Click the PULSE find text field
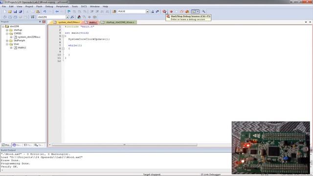The width and height of the screenshot is (313, 176). click(x=132, y=12)
